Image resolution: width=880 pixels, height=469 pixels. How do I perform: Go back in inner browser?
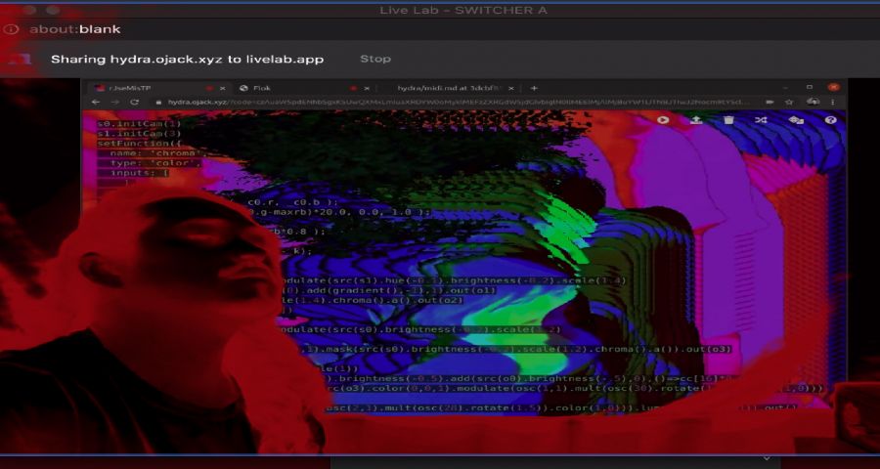[x=96, y=102]
